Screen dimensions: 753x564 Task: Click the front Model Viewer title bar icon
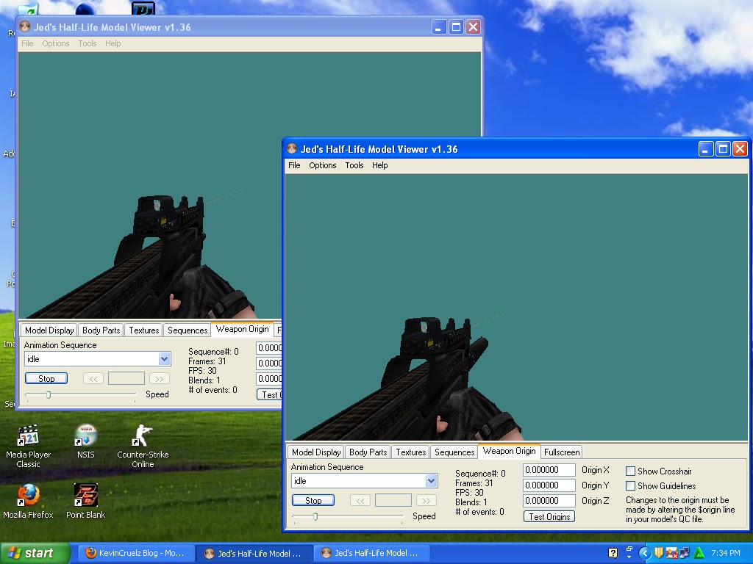[292, 148]
